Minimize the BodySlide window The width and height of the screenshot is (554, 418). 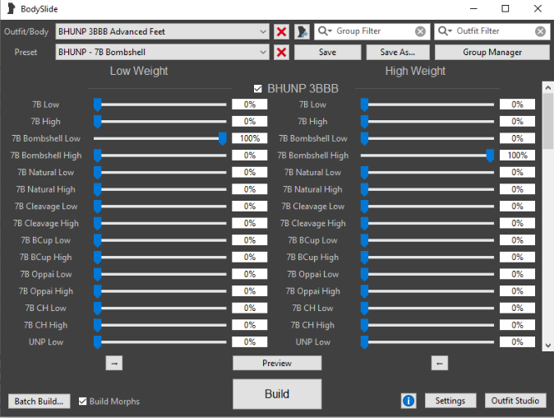[473, 8]
